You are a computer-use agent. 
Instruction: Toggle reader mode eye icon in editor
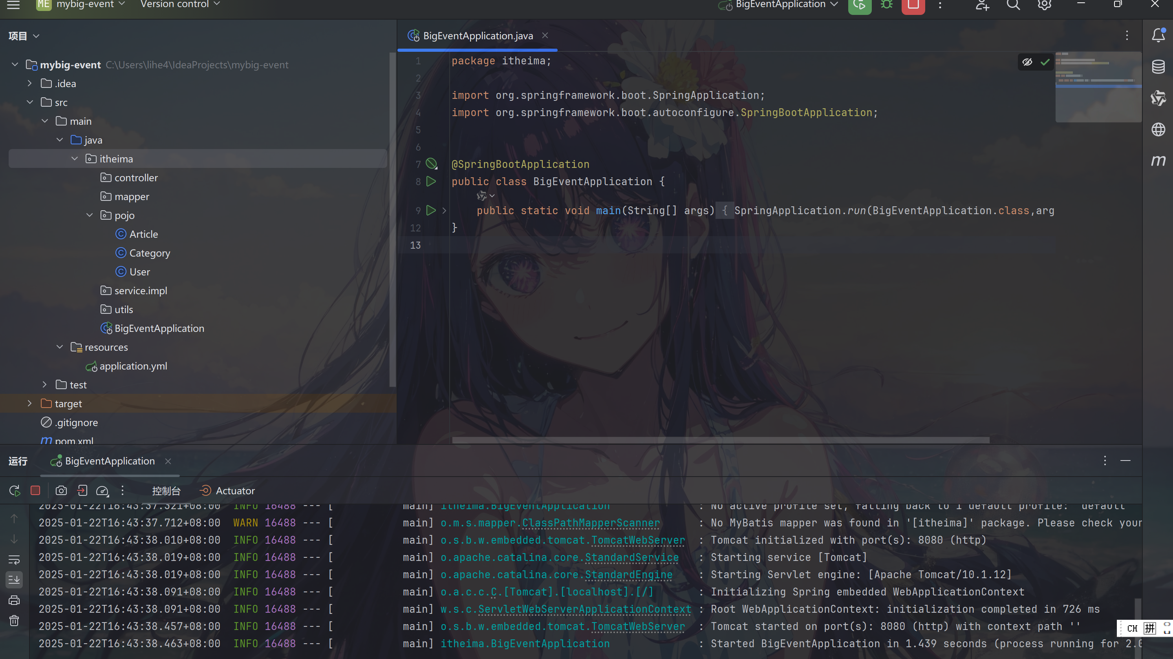1027,62
